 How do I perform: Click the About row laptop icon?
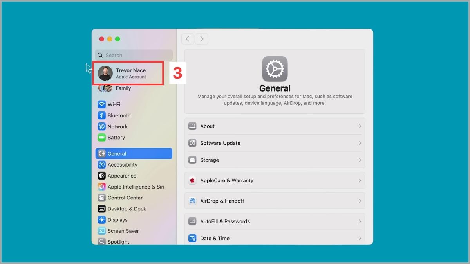(x=192, y=126)
